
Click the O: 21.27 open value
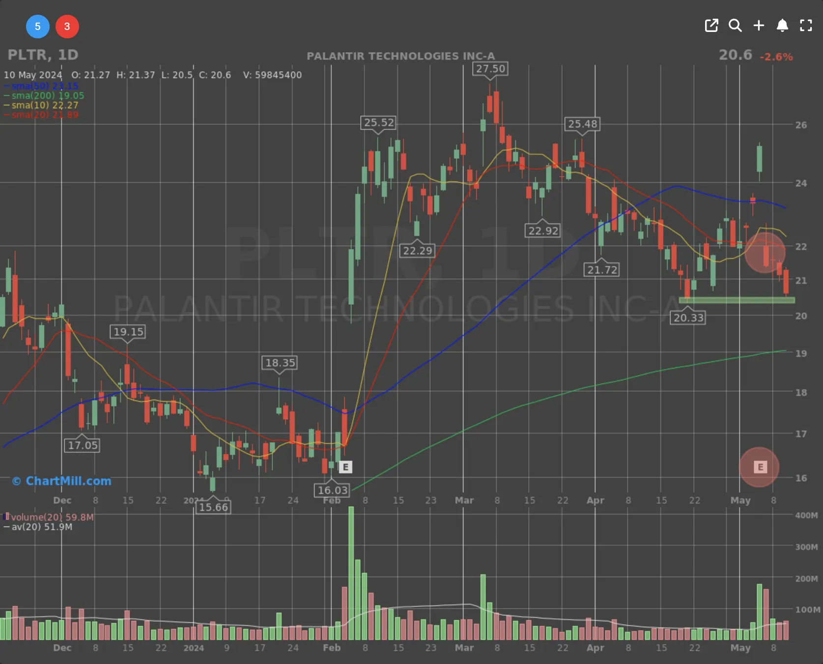[x=91, y=75]
